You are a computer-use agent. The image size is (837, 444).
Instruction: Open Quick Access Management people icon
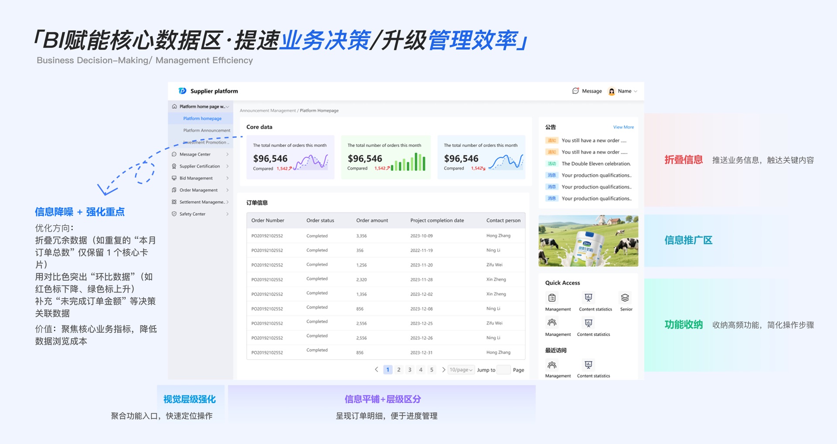552,323
